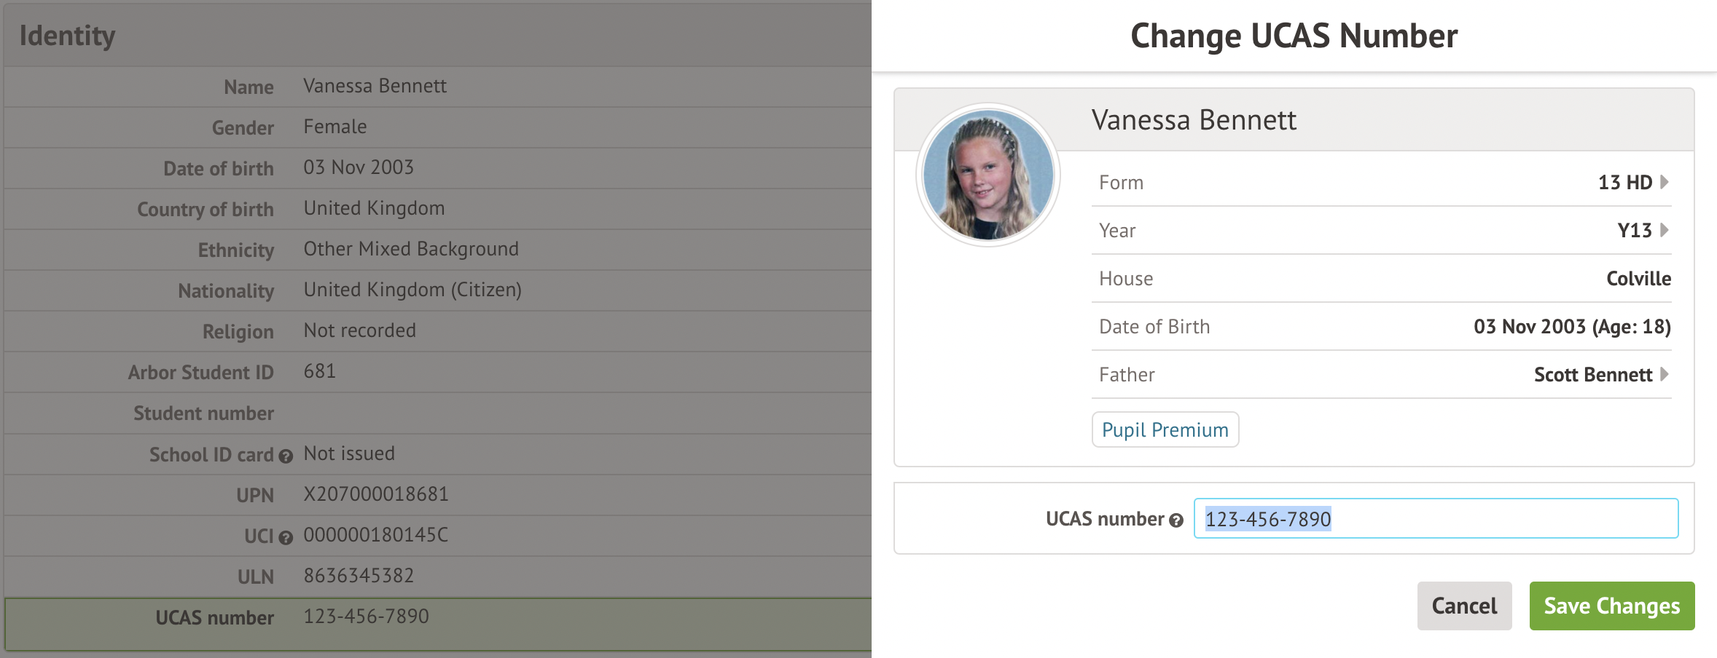Click the green Save Changes button

tap(1611, 606)
